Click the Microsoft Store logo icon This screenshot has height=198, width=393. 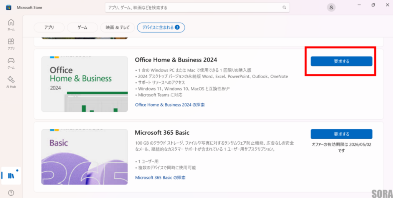tap(8, 8)
